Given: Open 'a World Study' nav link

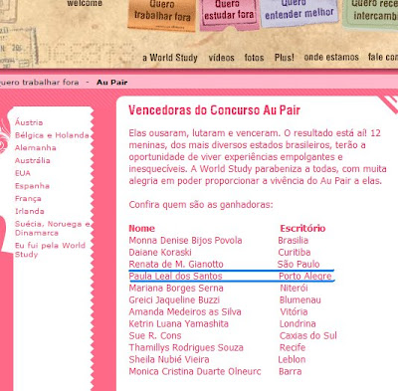Looking at the screenshot, I should point(170,58).
